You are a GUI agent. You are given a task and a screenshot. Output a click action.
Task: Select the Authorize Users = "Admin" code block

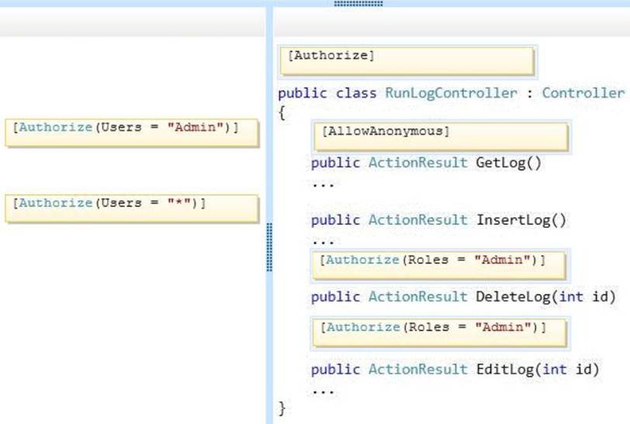pos(132,130)
